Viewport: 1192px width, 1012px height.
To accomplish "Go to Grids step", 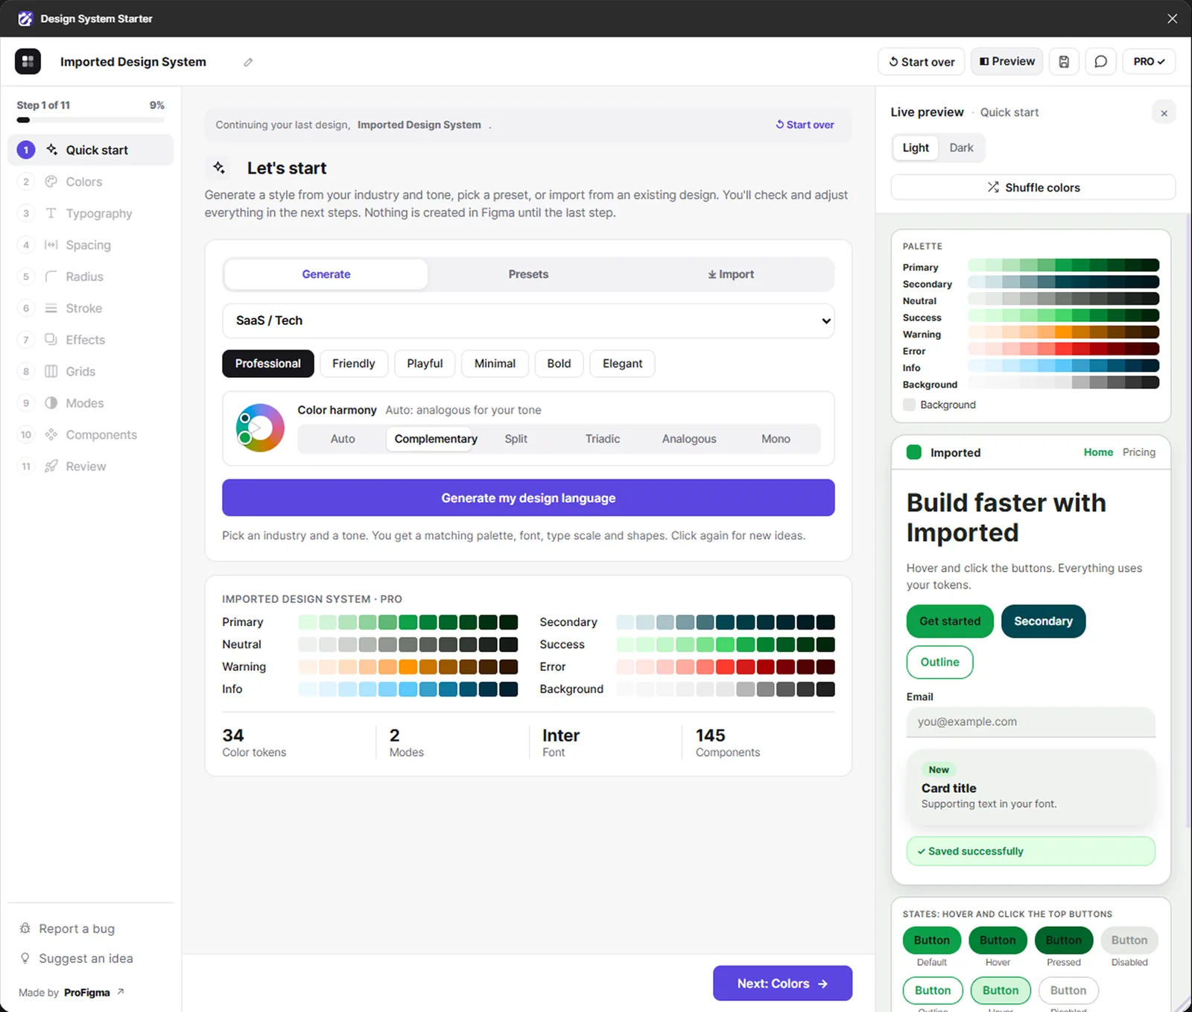I will point(90,371).
